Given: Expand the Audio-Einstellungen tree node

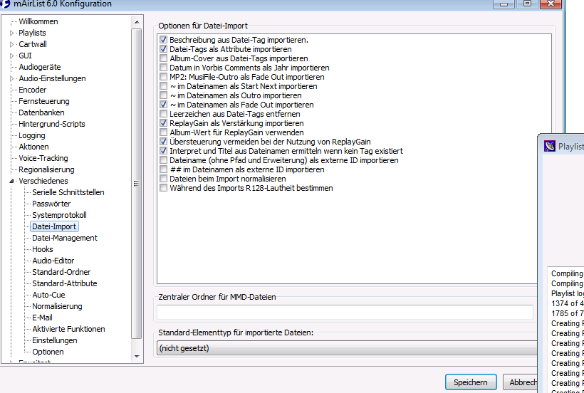Looking at the screenshot, I should pos(11,78).
